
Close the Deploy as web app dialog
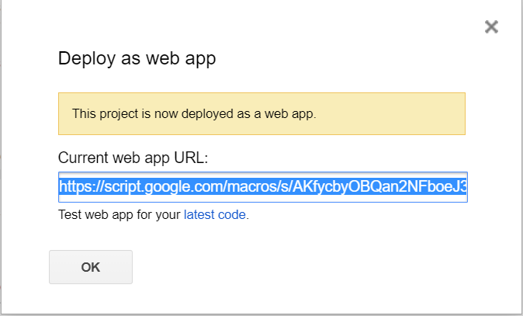click(490, 27)
